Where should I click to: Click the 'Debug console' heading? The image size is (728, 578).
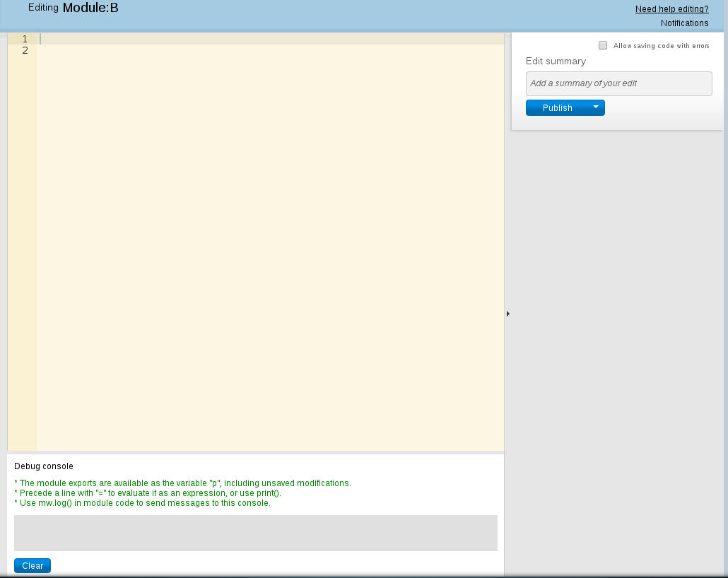(x=43, y=466)
